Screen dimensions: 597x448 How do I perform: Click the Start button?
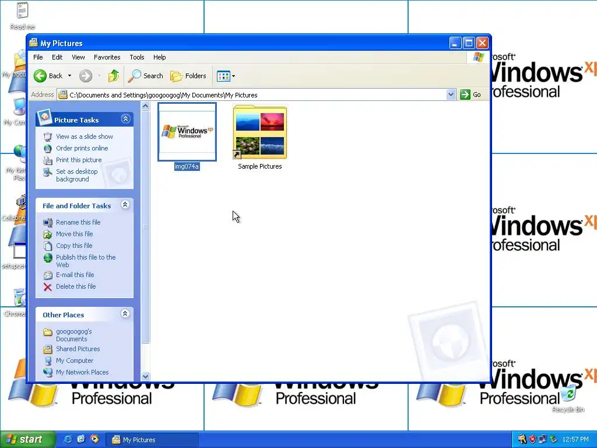click(x=27, y=439)
